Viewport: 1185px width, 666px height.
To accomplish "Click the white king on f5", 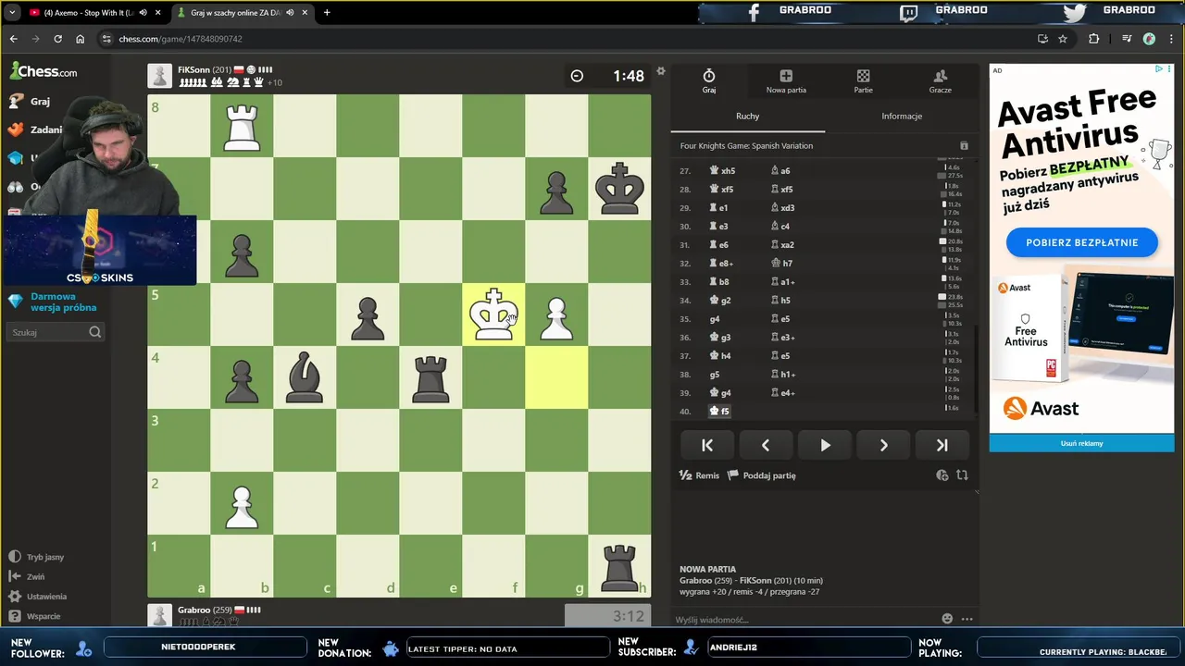I will coord(493,314).
